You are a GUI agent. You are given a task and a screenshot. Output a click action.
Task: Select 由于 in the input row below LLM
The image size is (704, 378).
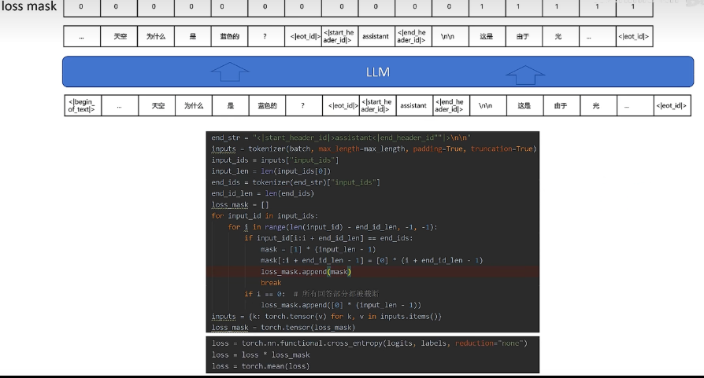point(561,105)
